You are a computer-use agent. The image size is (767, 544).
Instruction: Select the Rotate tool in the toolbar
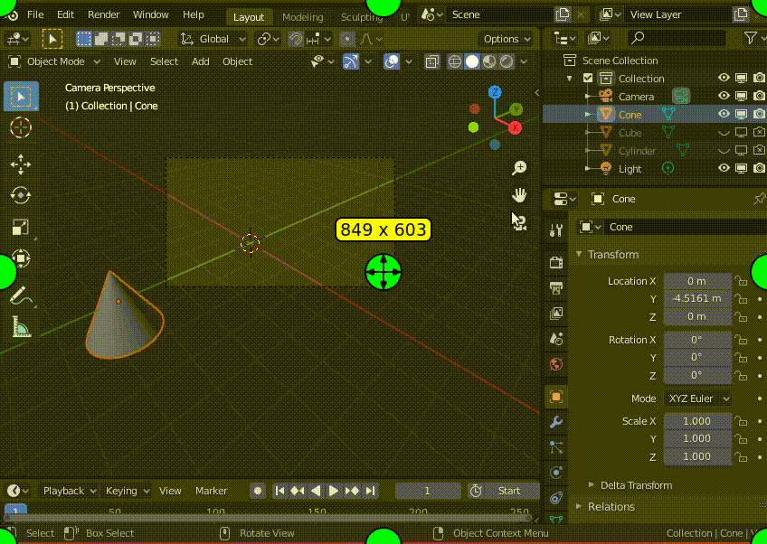click(x=22, y=192)
